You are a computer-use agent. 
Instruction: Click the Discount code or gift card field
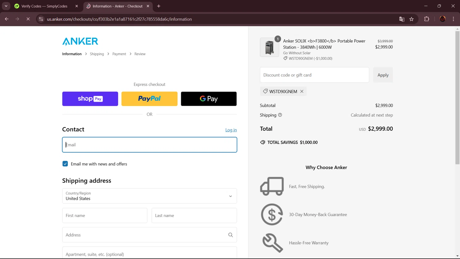click(x=314, y=75)
